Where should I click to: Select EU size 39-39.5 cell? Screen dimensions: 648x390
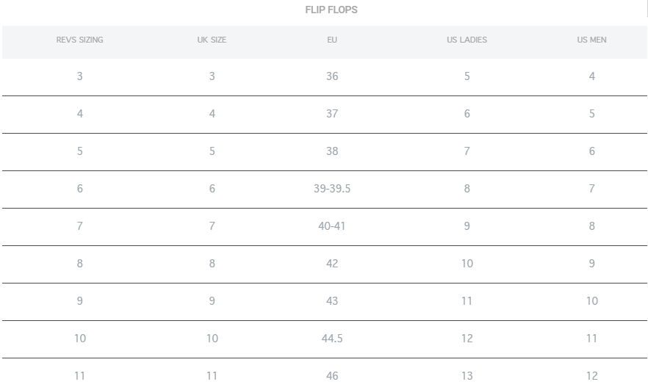[332, 188]
